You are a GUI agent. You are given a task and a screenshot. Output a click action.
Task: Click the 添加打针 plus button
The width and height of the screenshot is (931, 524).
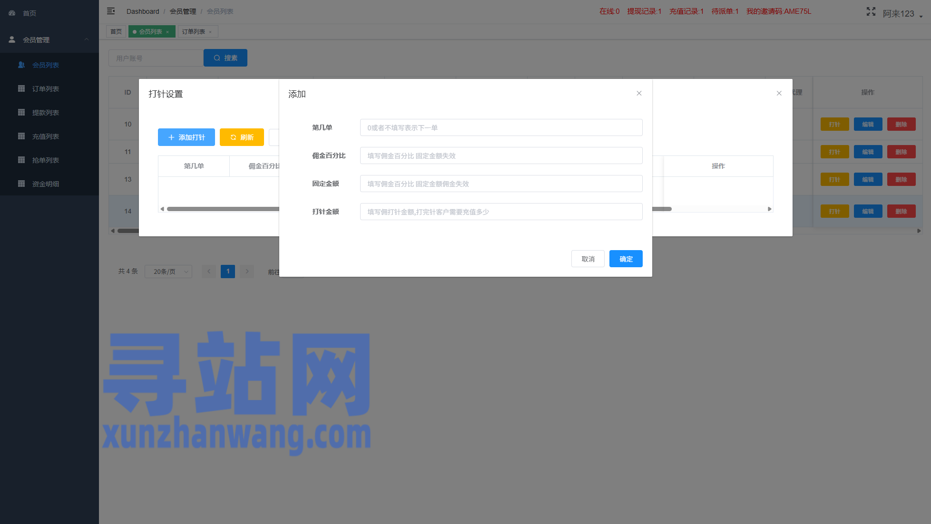pos(186,137)
